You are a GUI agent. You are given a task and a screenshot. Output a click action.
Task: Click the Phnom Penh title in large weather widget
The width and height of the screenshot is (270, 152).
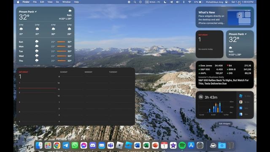pos(27,12)
